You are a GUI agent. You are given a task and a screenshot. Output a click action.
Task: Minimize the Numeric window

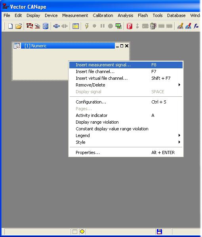pyautogui.click(x=117, y=46)
